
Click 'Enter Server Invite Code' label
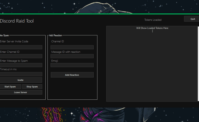(14, 41)
